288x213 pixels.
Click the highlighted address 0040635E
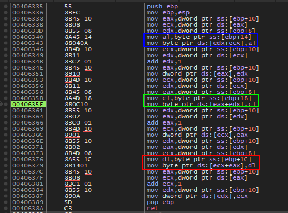tap(28, 105)
